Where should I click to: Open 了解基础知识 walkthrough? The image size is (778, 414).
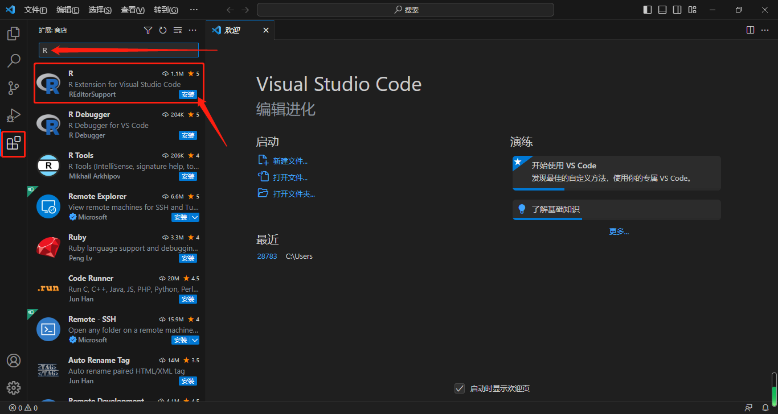[617, 209]
